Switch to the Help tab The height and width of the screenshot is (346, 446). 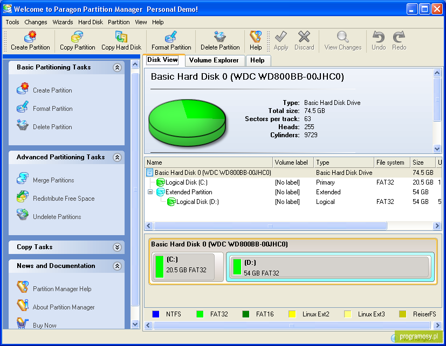(x=257, y=60)
